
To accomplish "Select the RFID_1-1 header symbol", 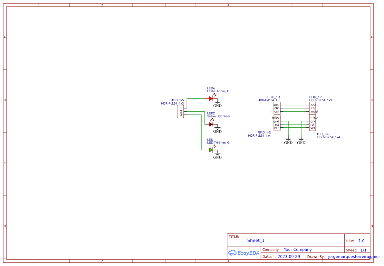I will 277,108.
